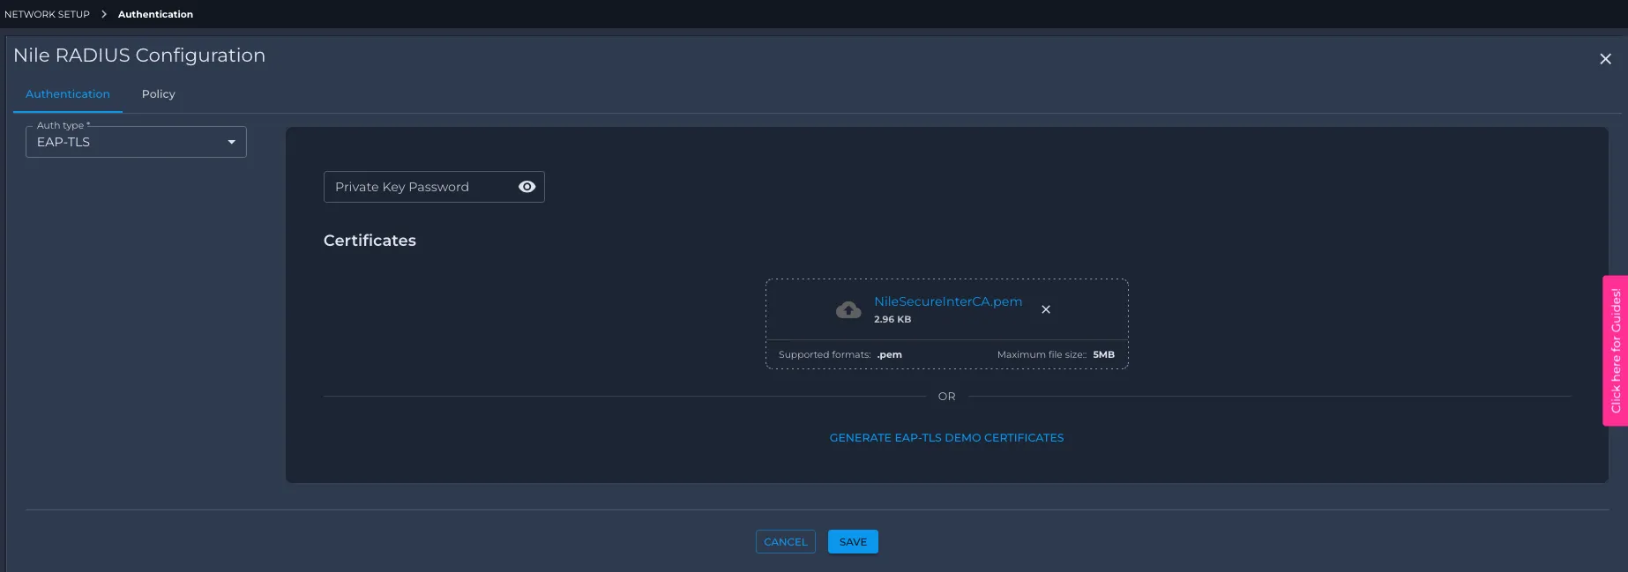Image resolution: width=1628 pixels, height=572 pixels.
Task: Toggle Private Key Password visibility
Action: pos(527,187)
